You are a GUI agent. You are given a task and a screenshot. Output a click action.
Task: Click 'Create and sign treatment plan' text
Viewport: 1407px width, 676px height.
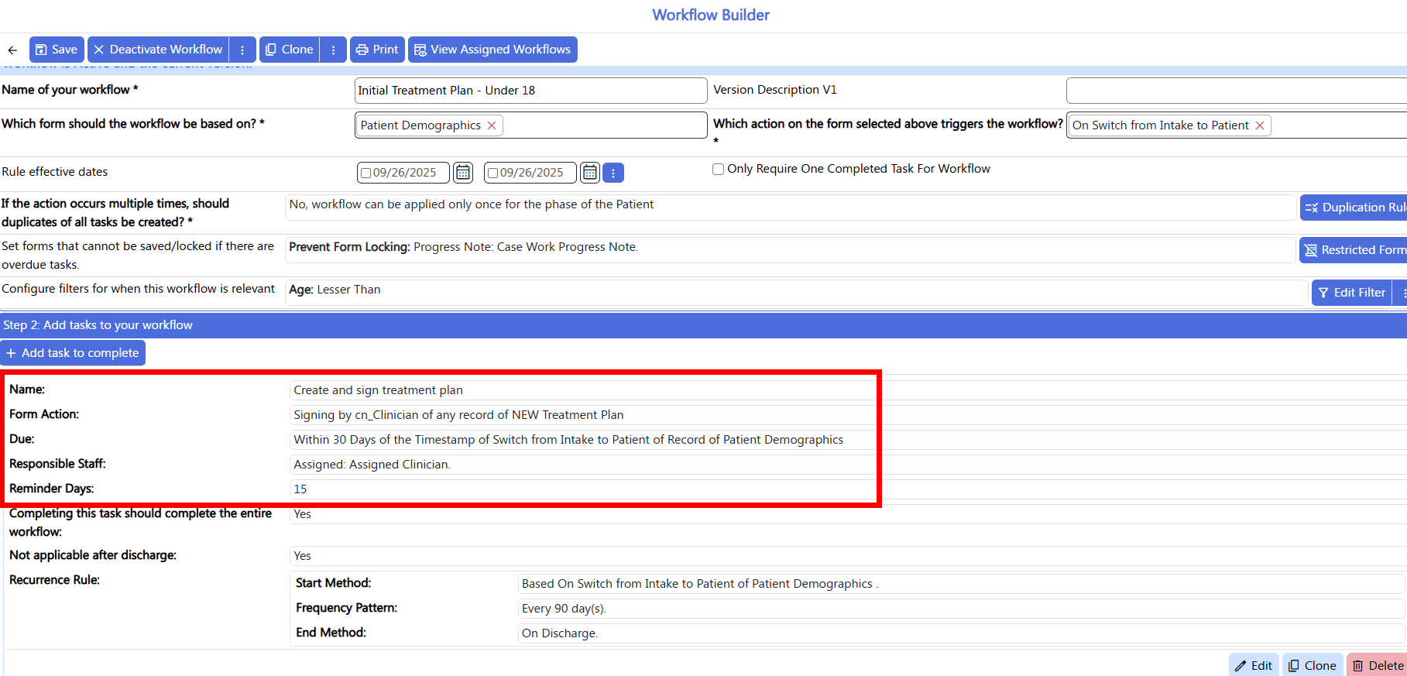(x=378, y=390)
